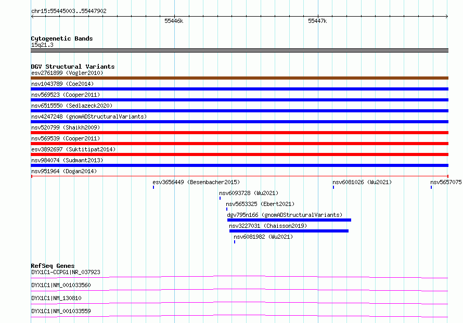Click the 55446k ruler position label
Screen dimensions: 463x323
click(x=174, y=21)
